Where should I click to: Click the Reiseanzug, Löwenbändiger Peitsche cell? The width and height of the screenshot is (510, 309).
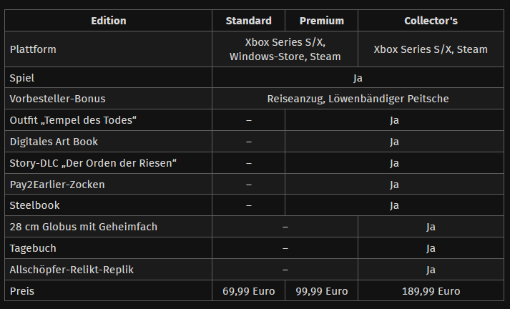pos(358,99)
